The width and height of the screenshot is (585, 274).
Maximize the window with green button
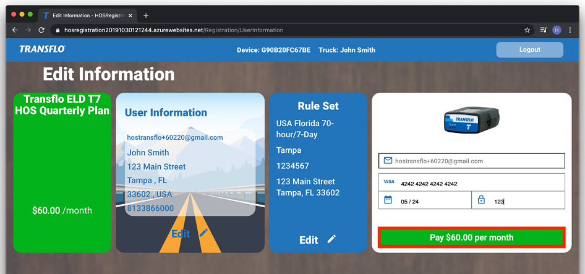coord(30,14)
